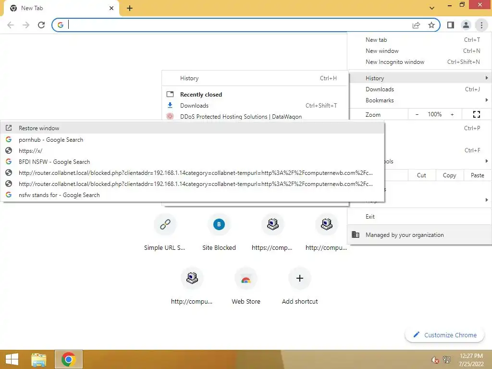Open File Explorer from taskbar
Image resolution: width=492 pixels, height=369 pixels.
coord(38,359)
